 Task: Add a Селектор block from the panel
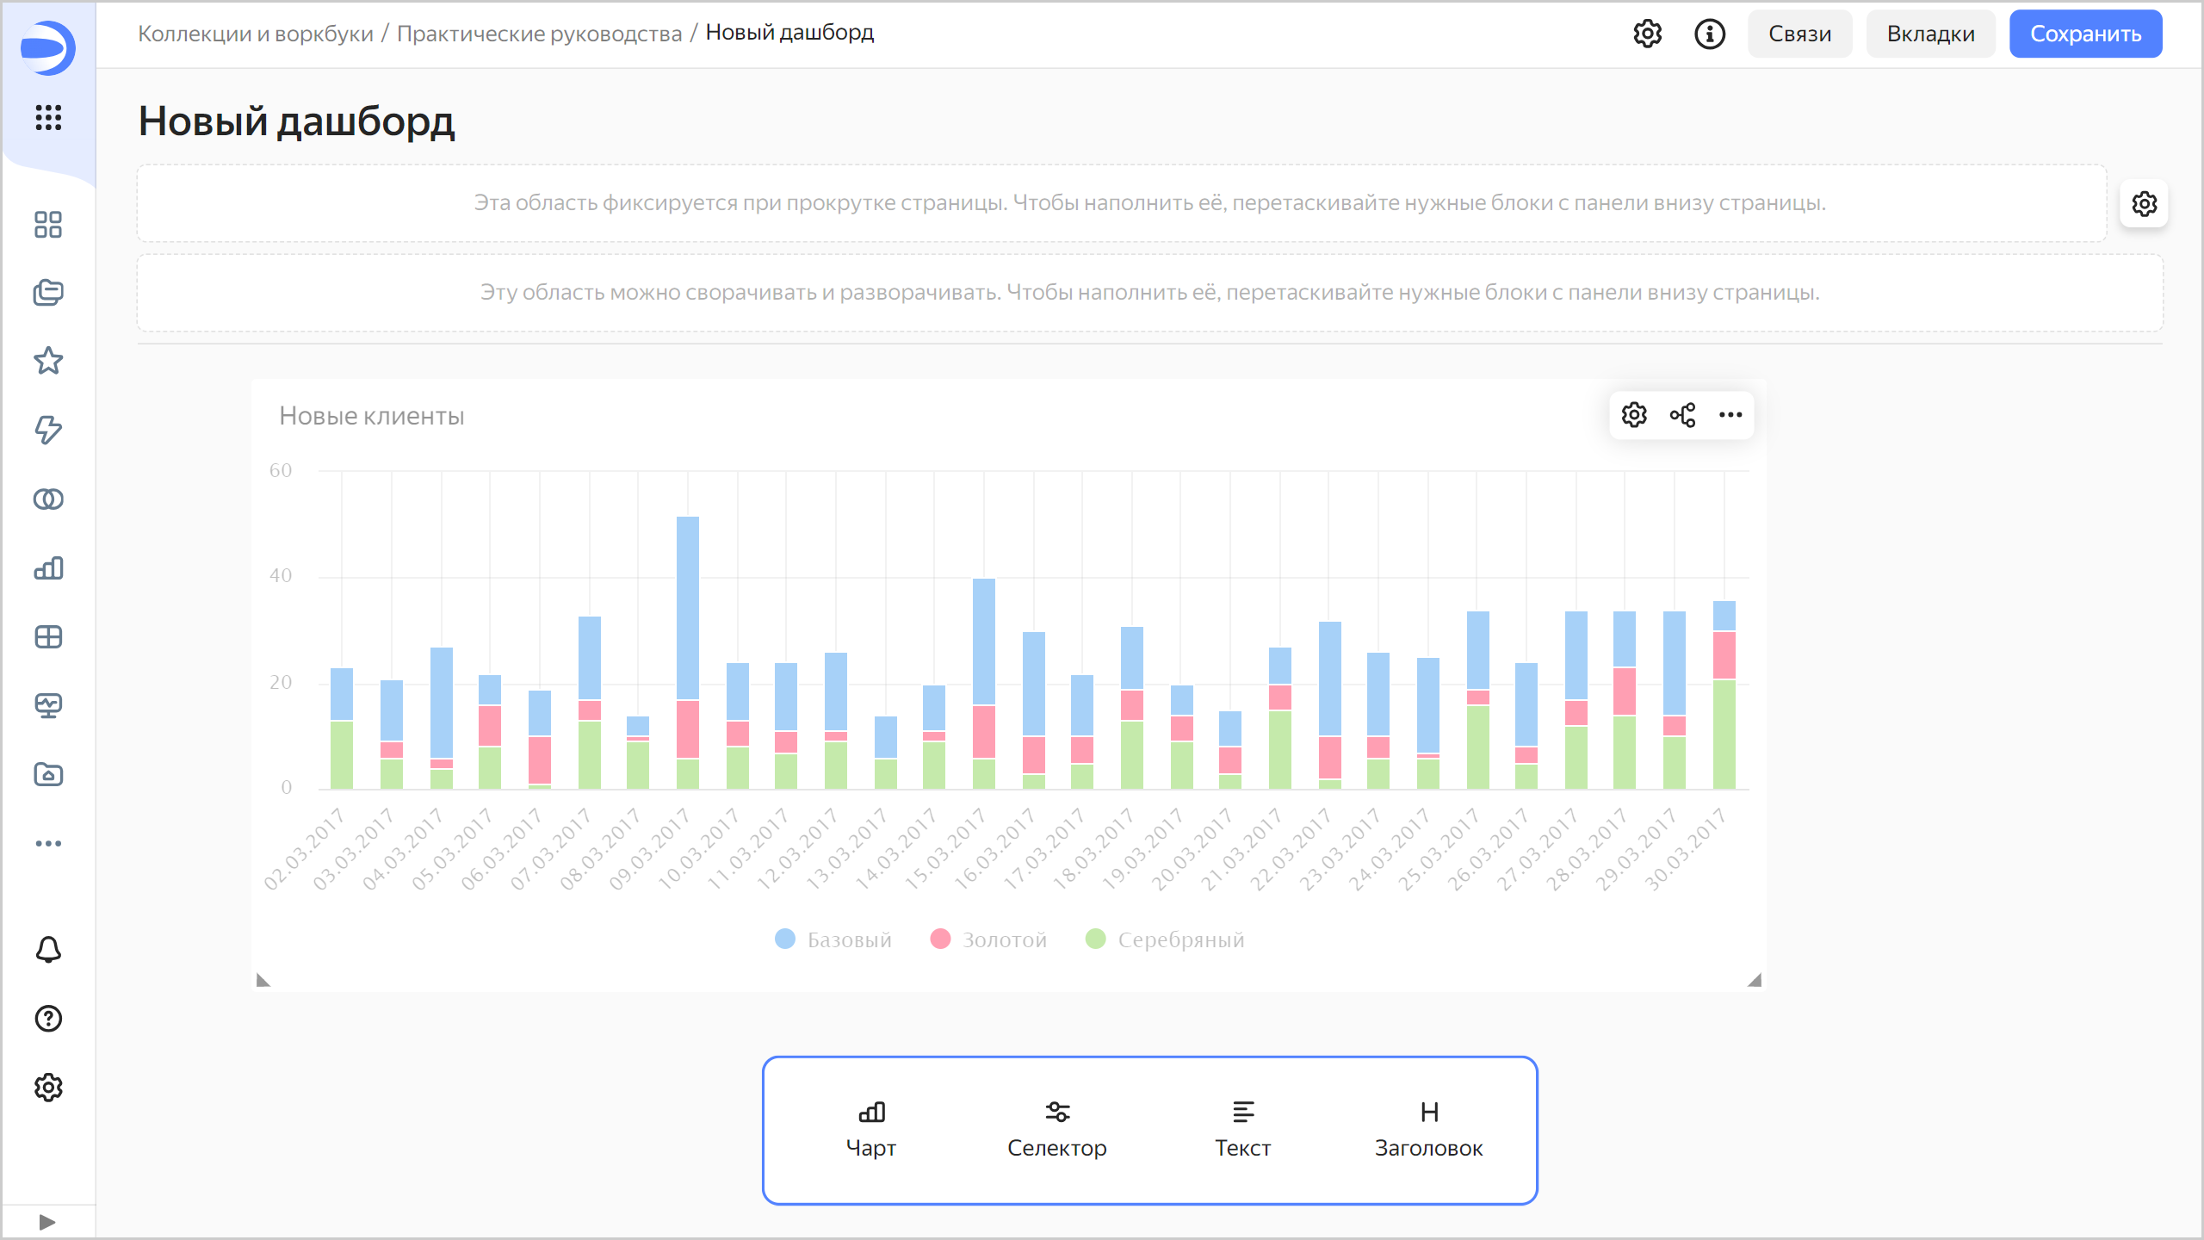[x=1056, y=1129]
